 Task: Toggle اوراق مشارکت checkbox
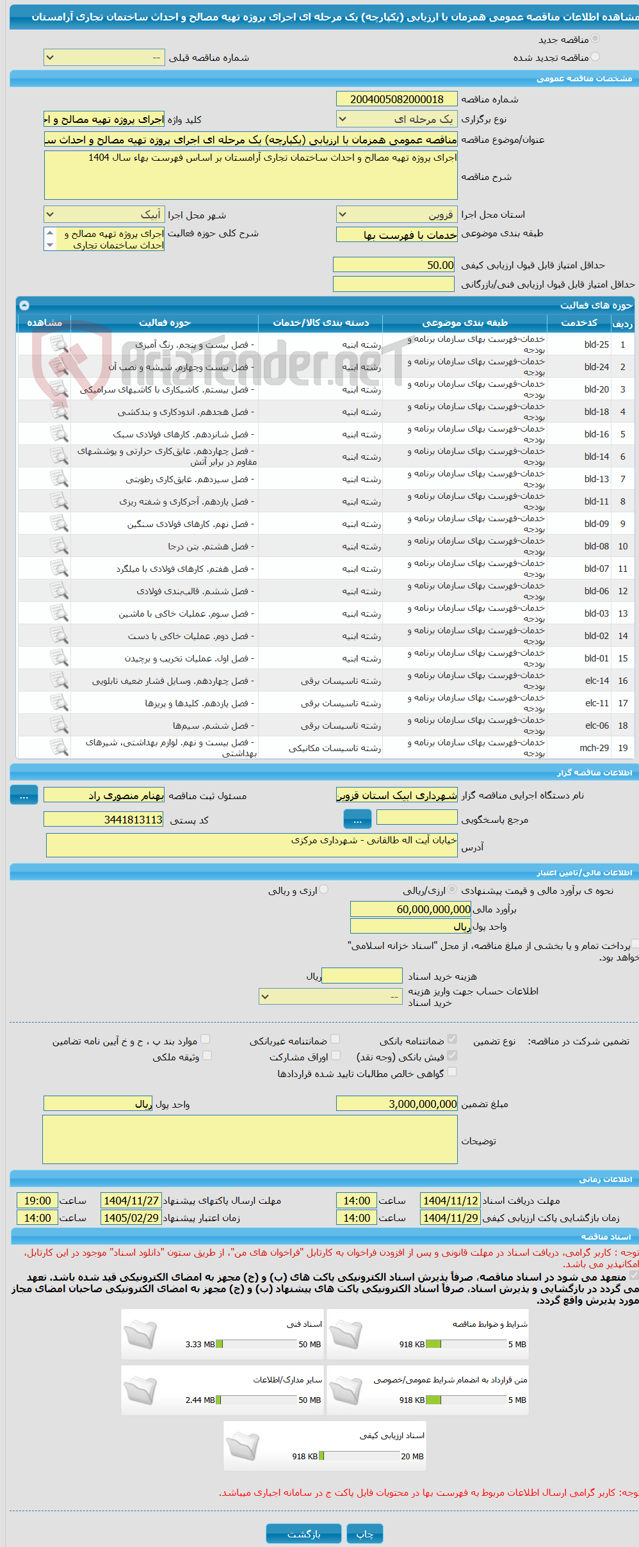pos(336,1055)
